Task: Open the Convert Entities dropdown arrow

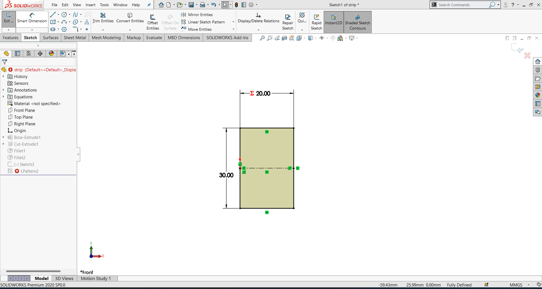Action: [x=130, y=30]
